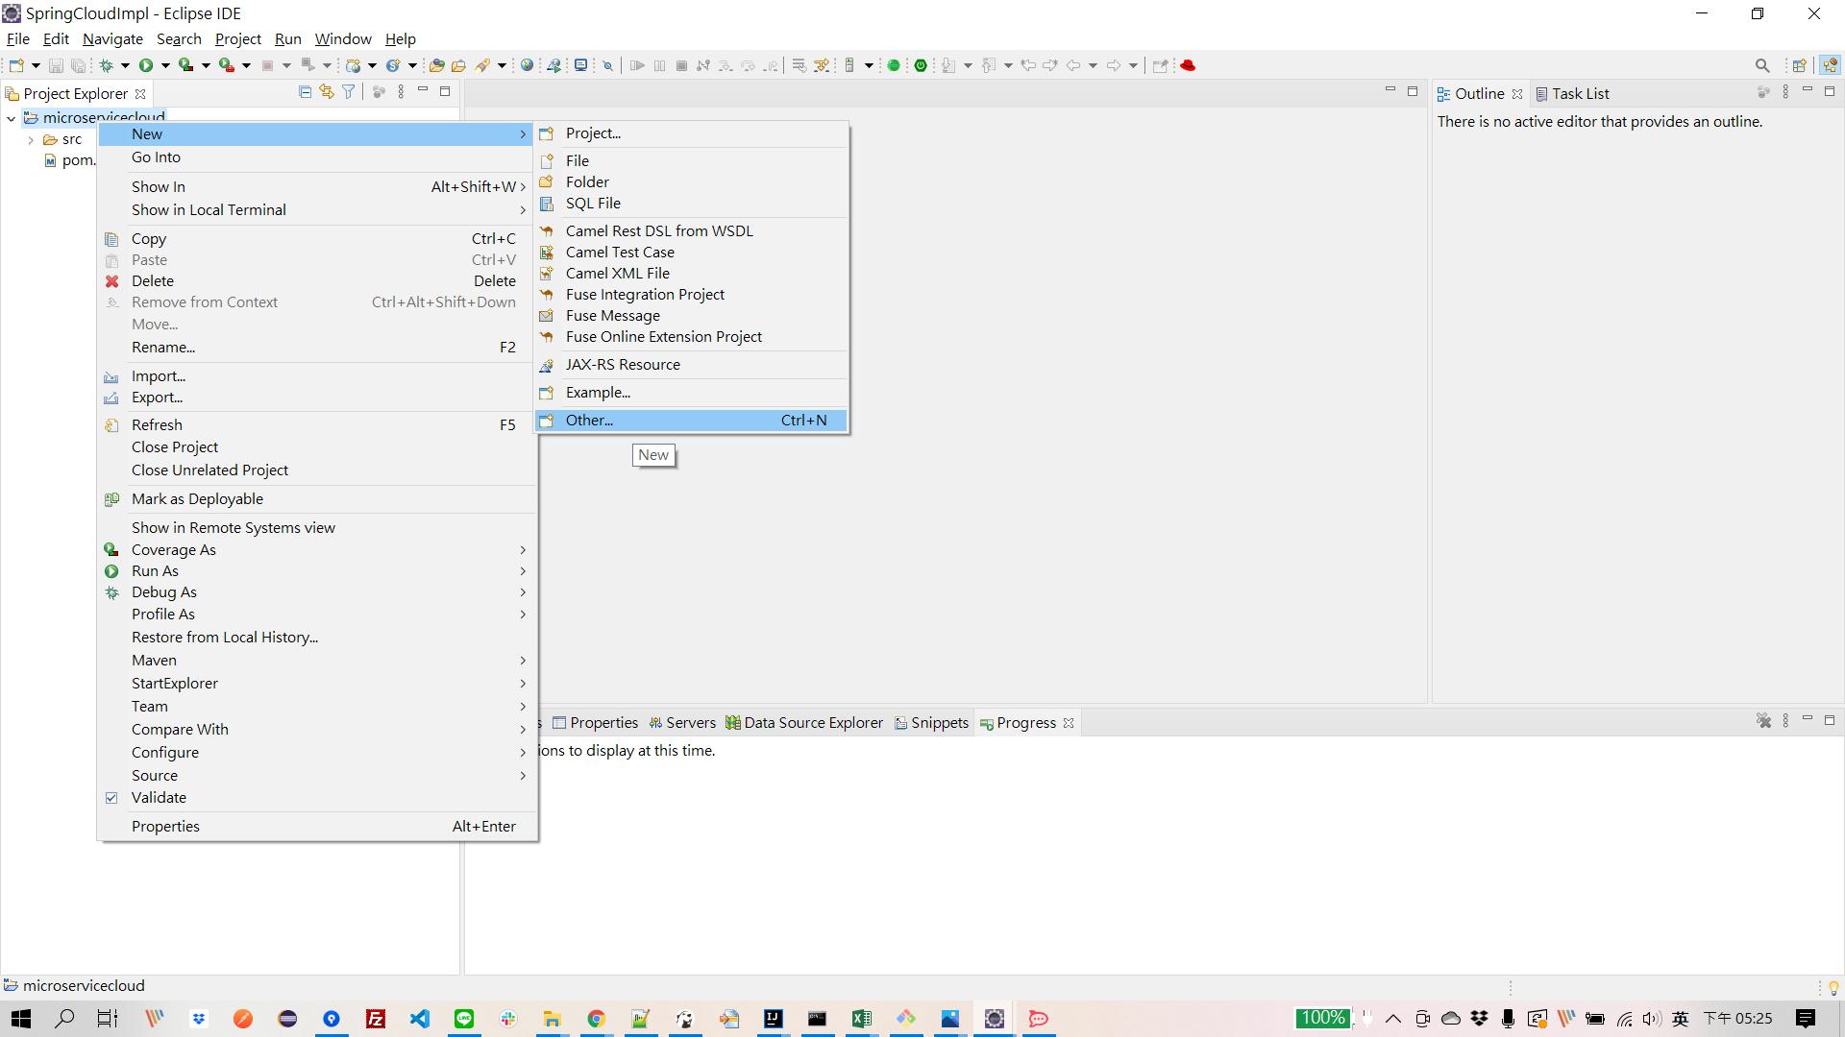This screenshot has height=1037, width=1845.
Task: Select Folder in the New submenu
Action: (x=691, y=182)
